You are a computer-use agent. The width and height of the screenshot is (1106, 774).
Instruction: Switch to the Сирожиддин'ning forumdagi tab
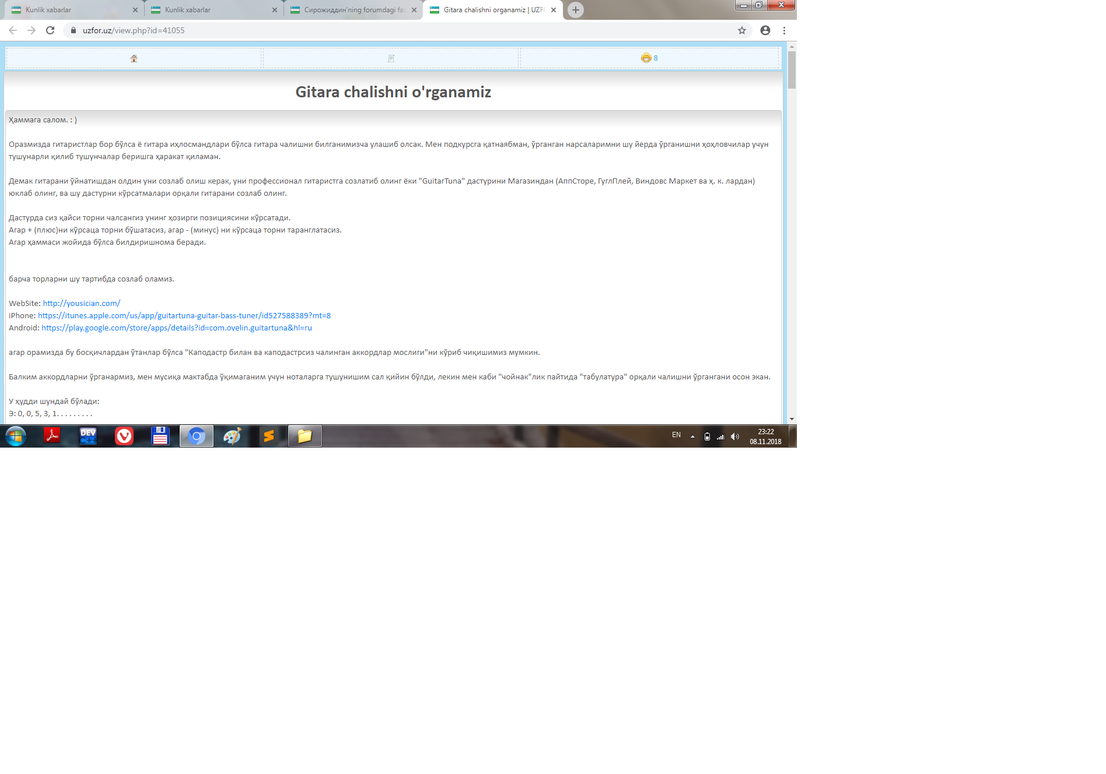(x=350, y=10)
